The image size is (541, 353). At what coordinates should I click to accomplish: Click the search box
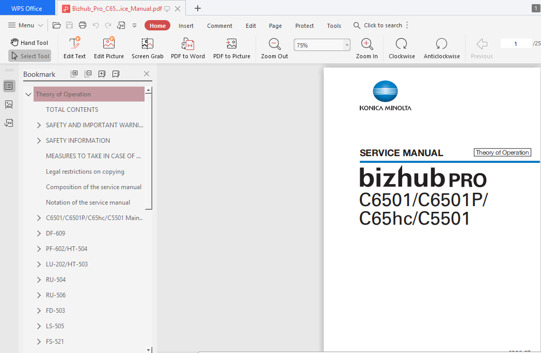[x=378, y=25]
